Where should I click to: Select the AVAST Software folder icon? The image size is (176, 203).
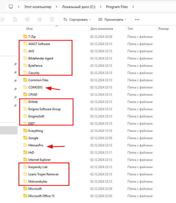point(25,44)
